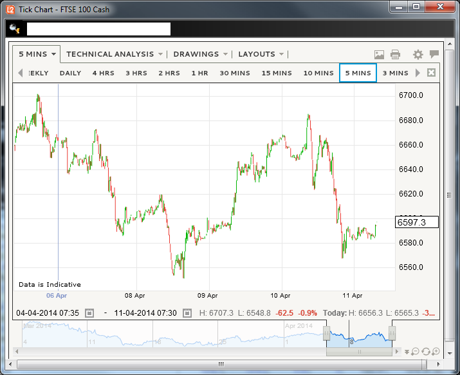Open the end date calendar picker
Screen dimensions: 460x375
[x=187, y=313]
